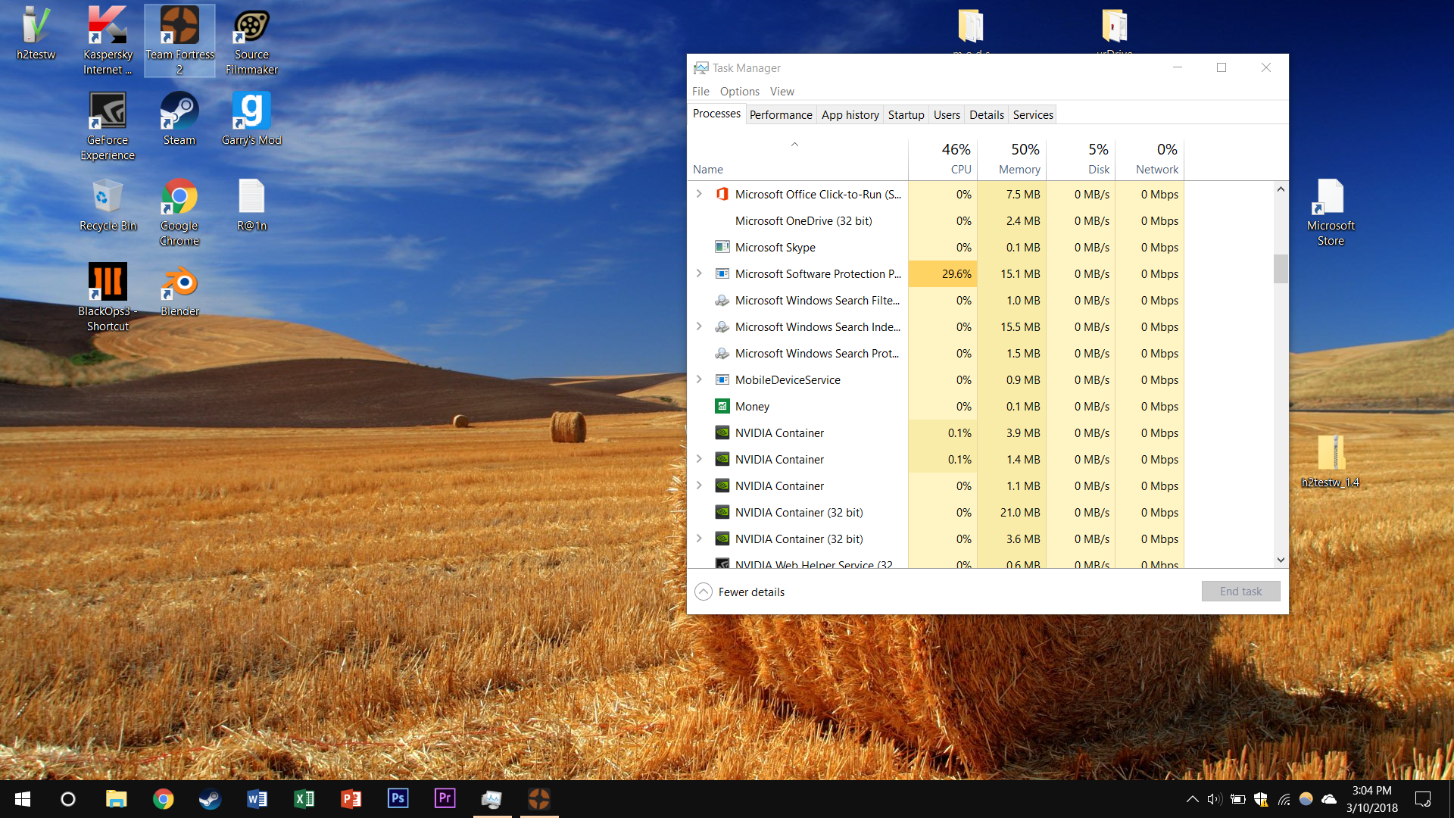Select the Microsoft Skype process row
Viewport: 1454px width, 818px height.
tap(775, 247)
